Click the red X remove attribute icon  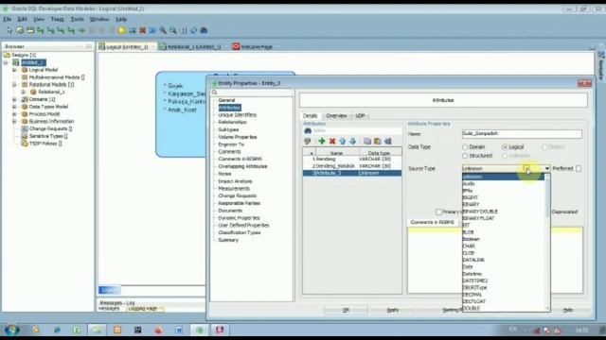(x=332, y=141)
